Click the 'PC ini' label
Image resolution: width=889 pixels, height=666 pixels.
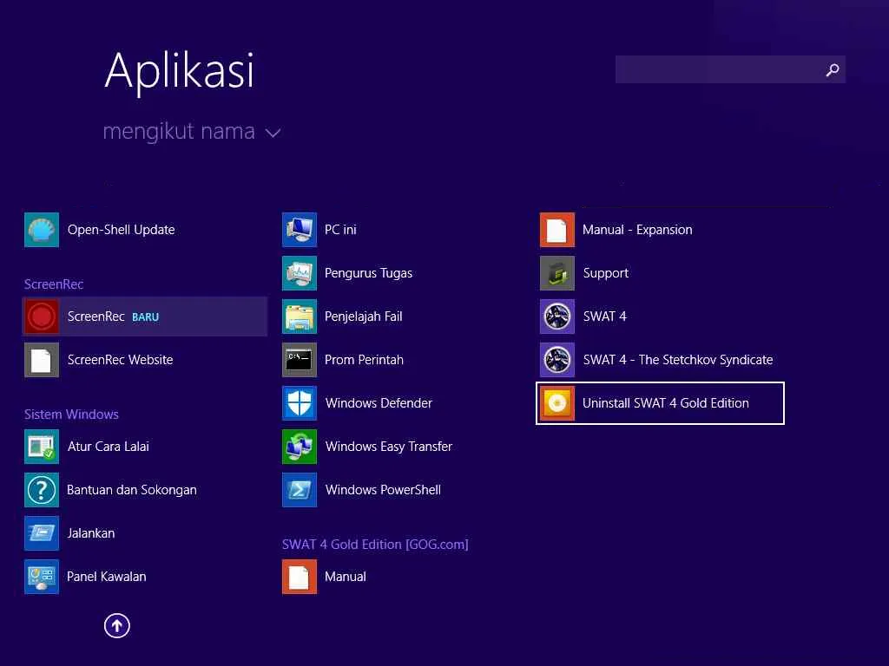pyautogui.click(x=340, y=229)
